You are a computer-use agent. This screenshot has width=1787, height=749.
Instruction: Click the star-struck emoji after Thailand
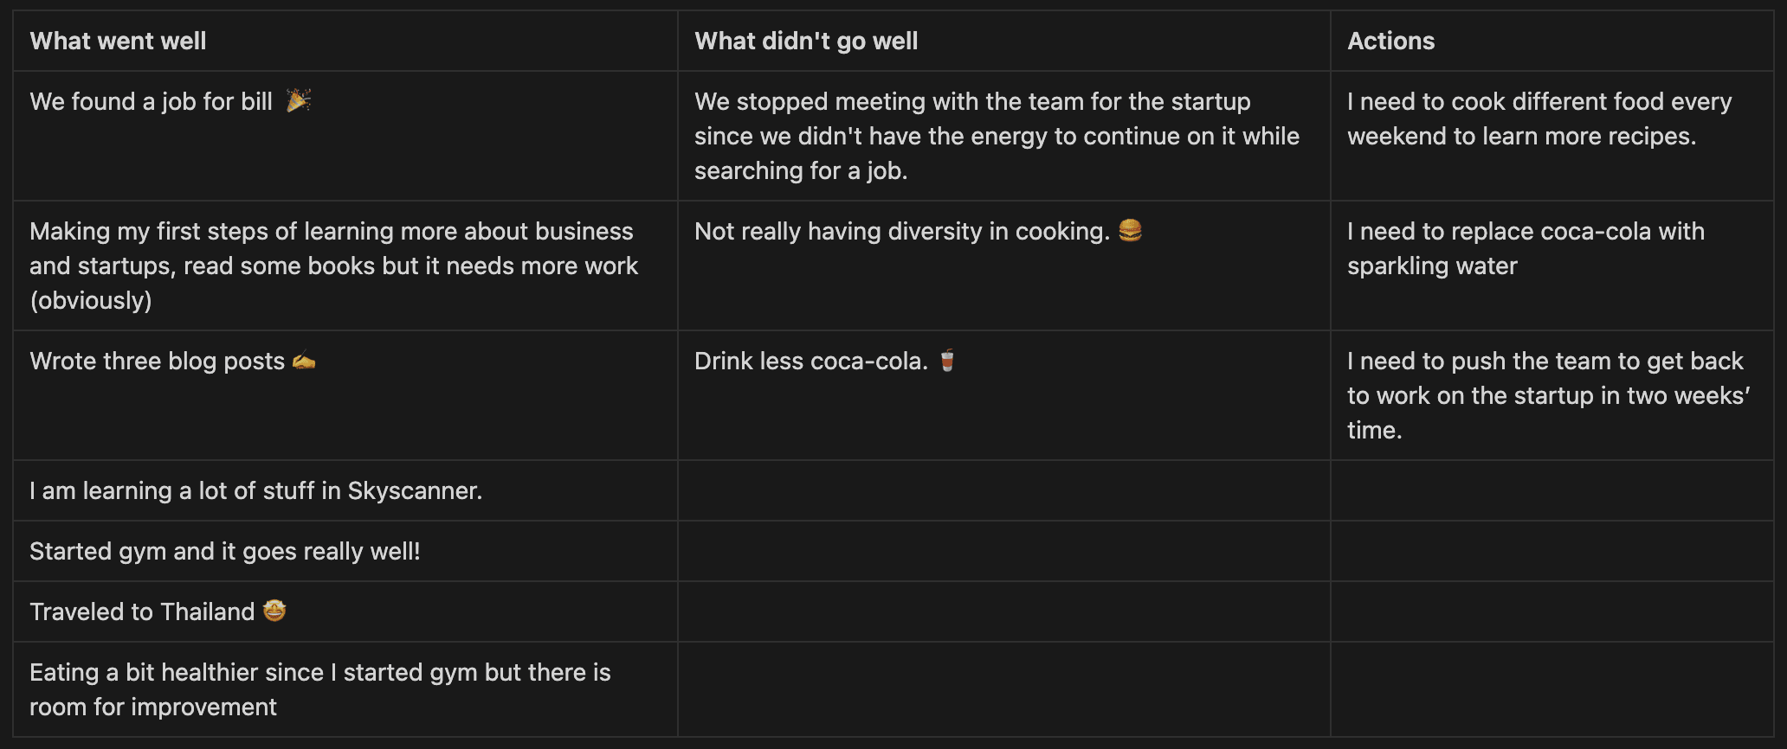pyautogui.click(x=274, y=611)
